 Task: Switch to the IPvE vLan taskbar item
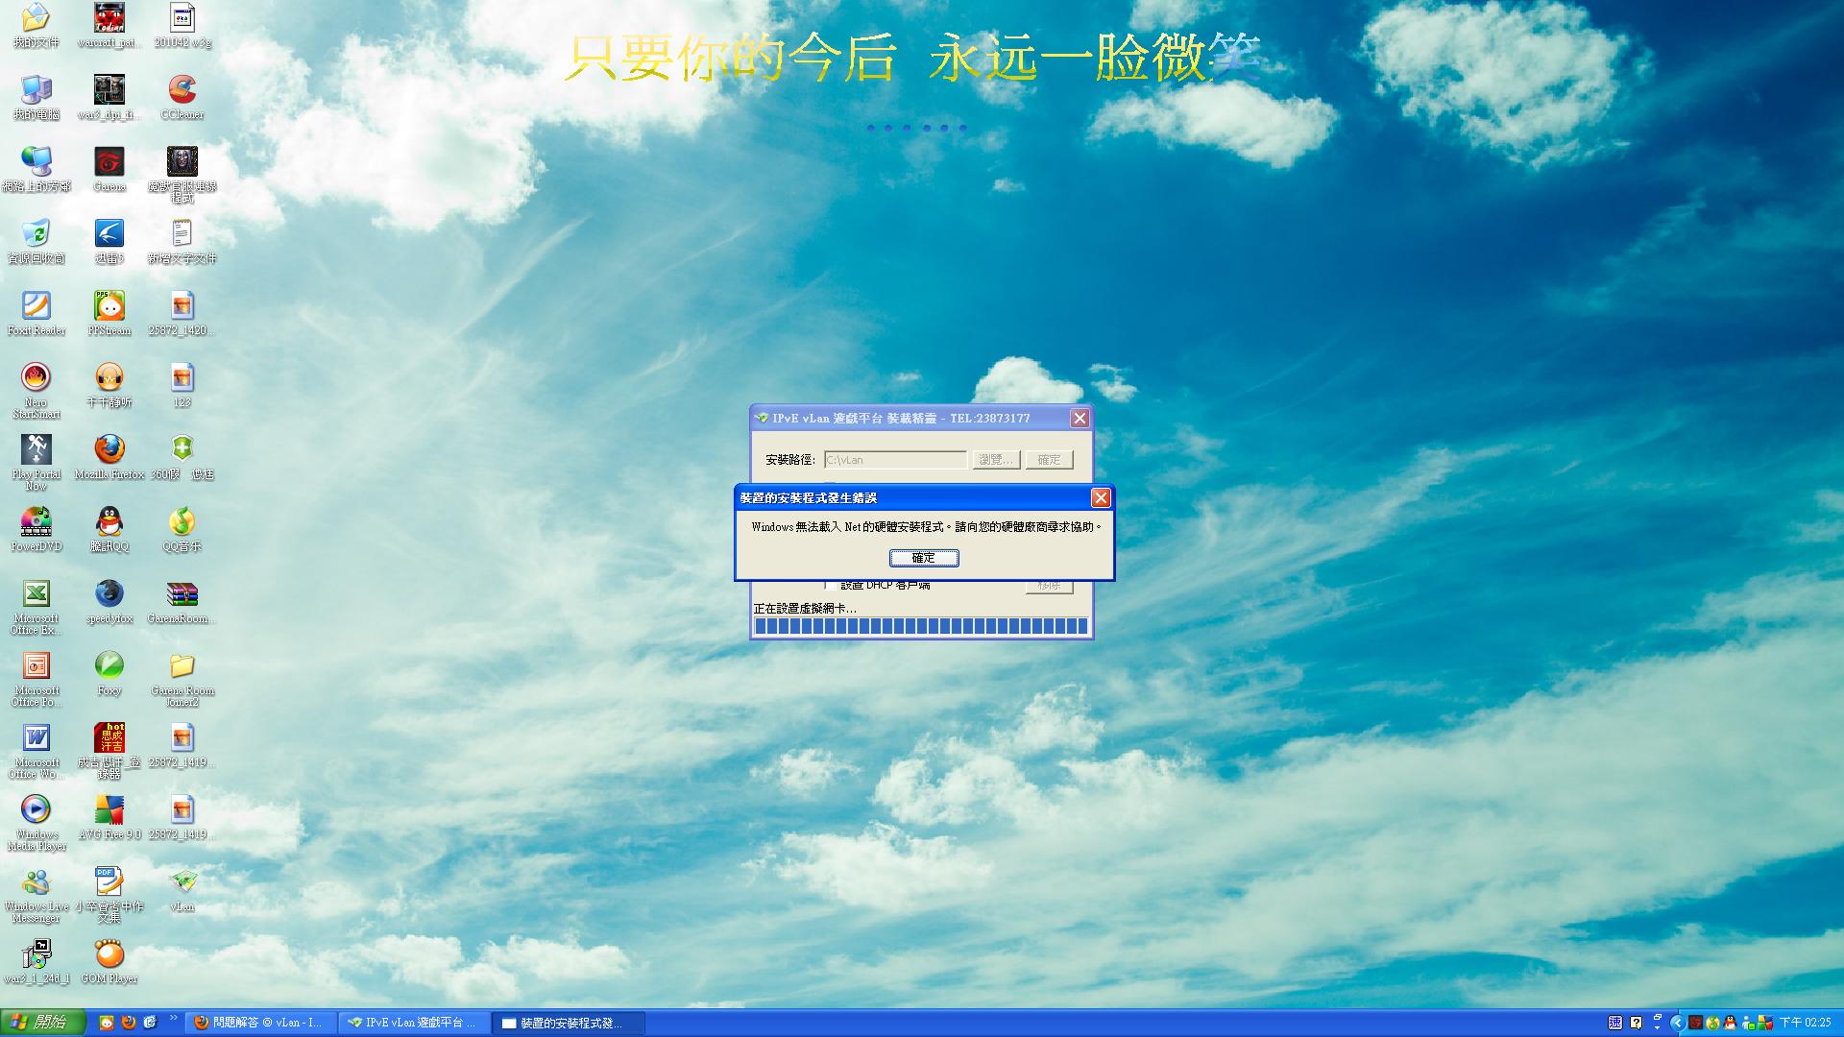coord(413,1023)
